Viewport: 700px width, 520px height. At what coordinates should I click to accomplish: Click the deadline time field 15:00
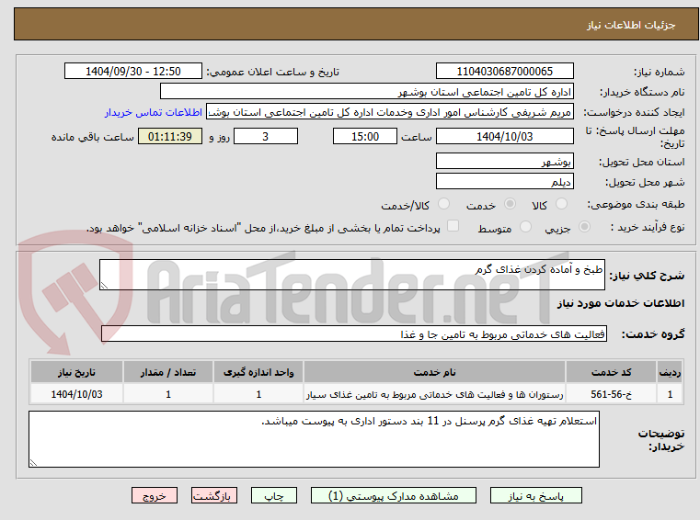pyautogui.click(x=365, y=136)
